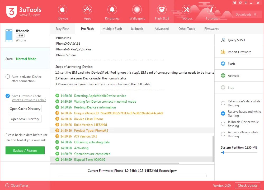Click orange warning icon beside iDevice Class
This screenshot has height=190, width=264.
[57, 119]
